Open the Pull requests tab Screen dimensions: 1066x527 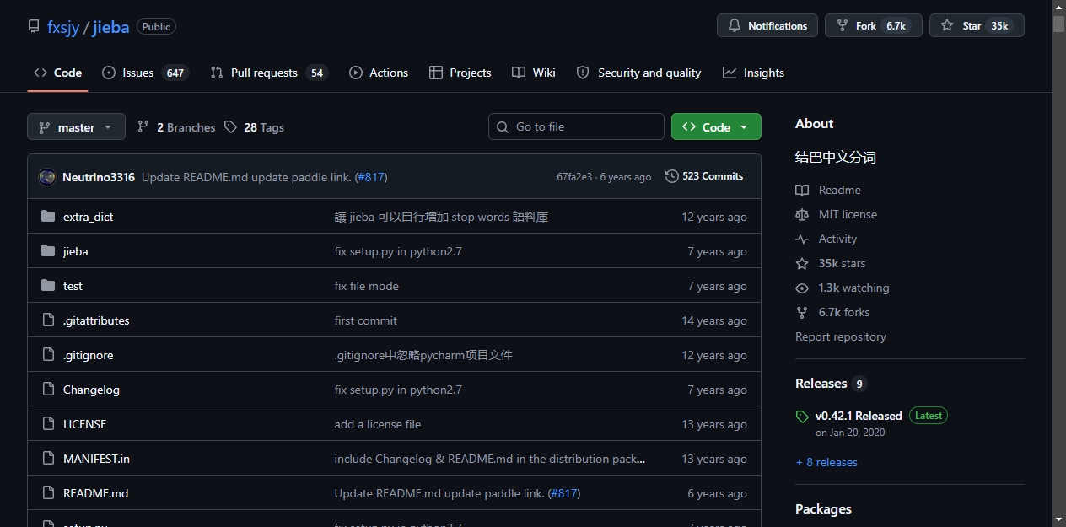click(x=268, y=73)
